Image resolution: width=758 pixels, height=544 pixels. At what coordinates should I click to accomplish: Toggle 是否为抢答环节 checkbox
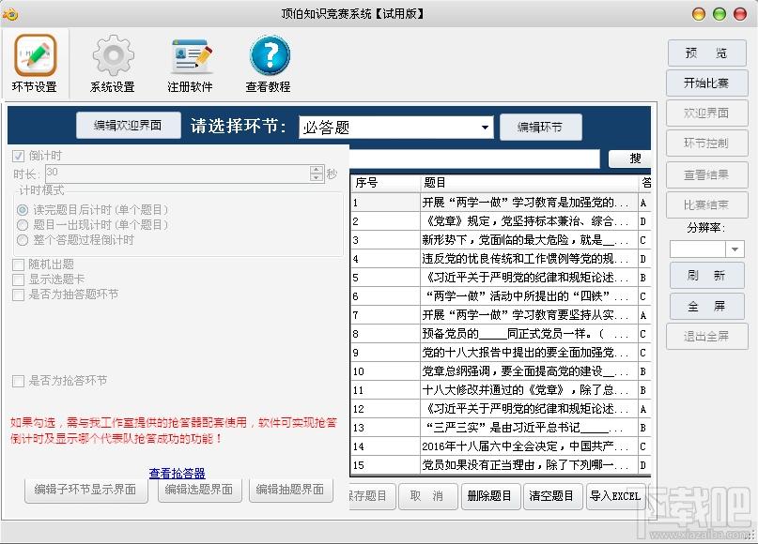click(19, 381)
